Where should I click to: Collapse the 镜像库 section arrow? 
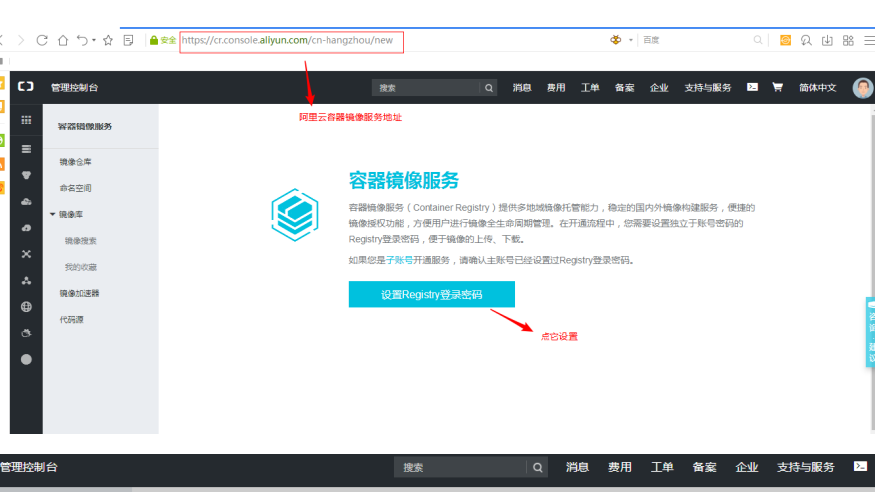pos(53,214)
